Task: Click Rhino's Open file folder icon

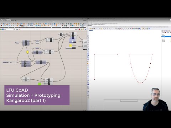Action: [x=90, y=28]
